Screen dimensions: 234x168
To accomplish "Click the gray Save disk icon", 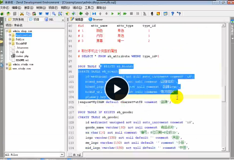I will coord(15,14).
